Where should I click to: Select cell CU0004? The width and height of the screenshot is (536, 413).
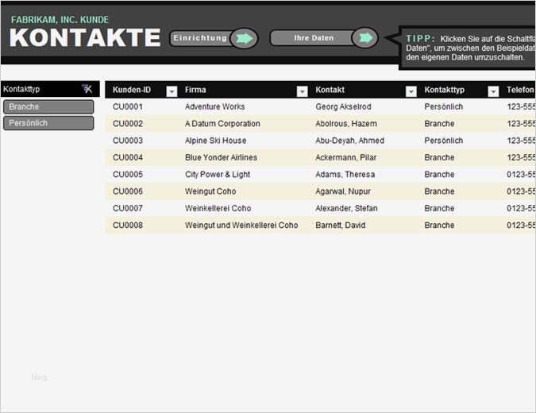click(x=128, y=157)
